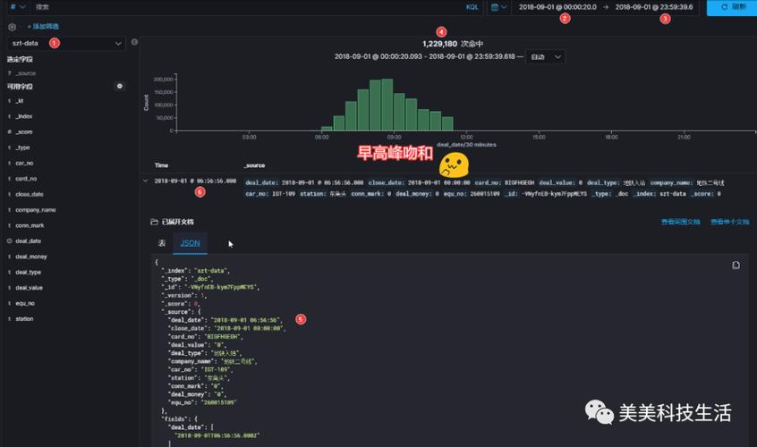Copy JSON with the clipboard icon
Image resolution: width=757 pixels, height=447 pixels.
tap(736, 266)
